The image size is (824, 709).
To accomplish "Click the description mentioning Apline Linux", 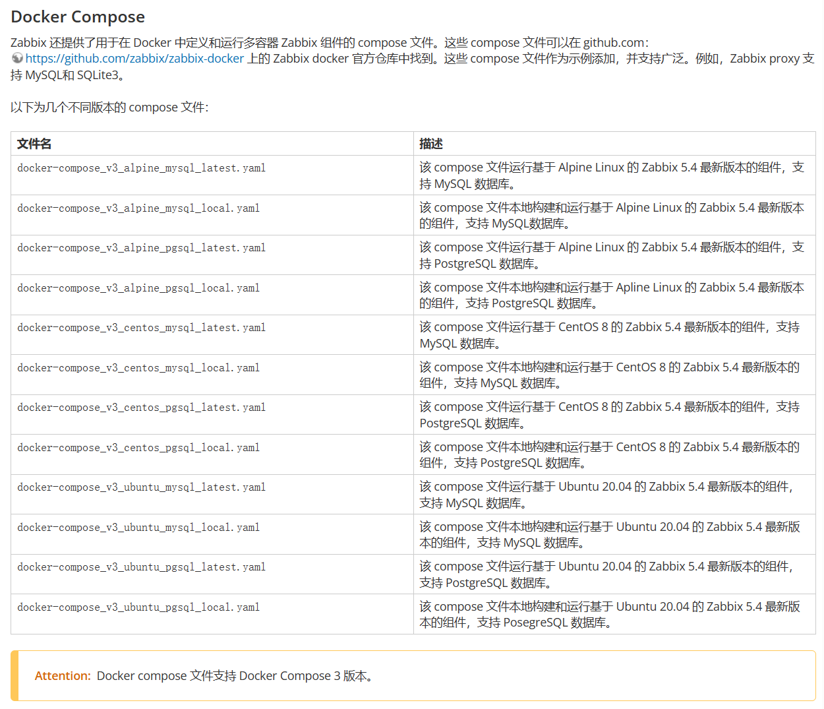I will 611,295.
